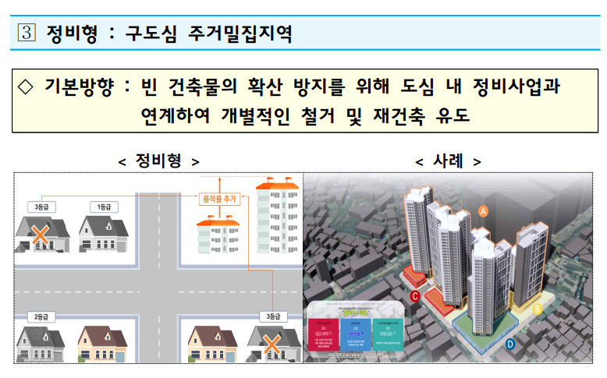Click the 용적률 추가 label box

tap(219, 199)
